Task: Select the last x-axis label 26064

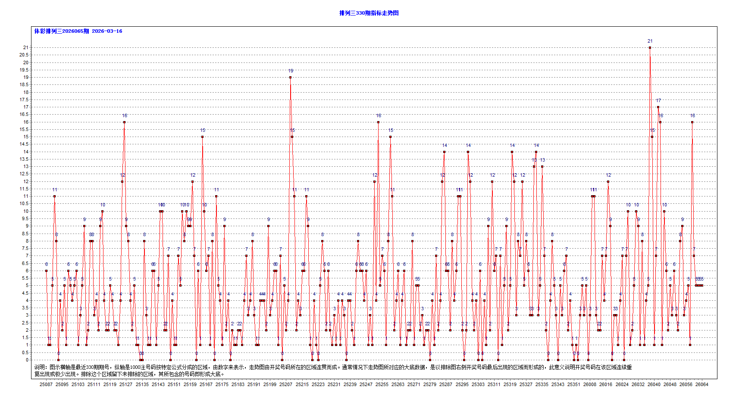Action: coord(701,384)
